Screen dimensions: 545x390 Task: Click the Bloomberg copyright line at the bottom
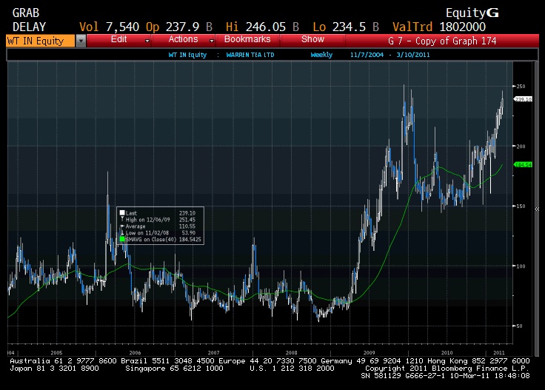pos(447,369)
